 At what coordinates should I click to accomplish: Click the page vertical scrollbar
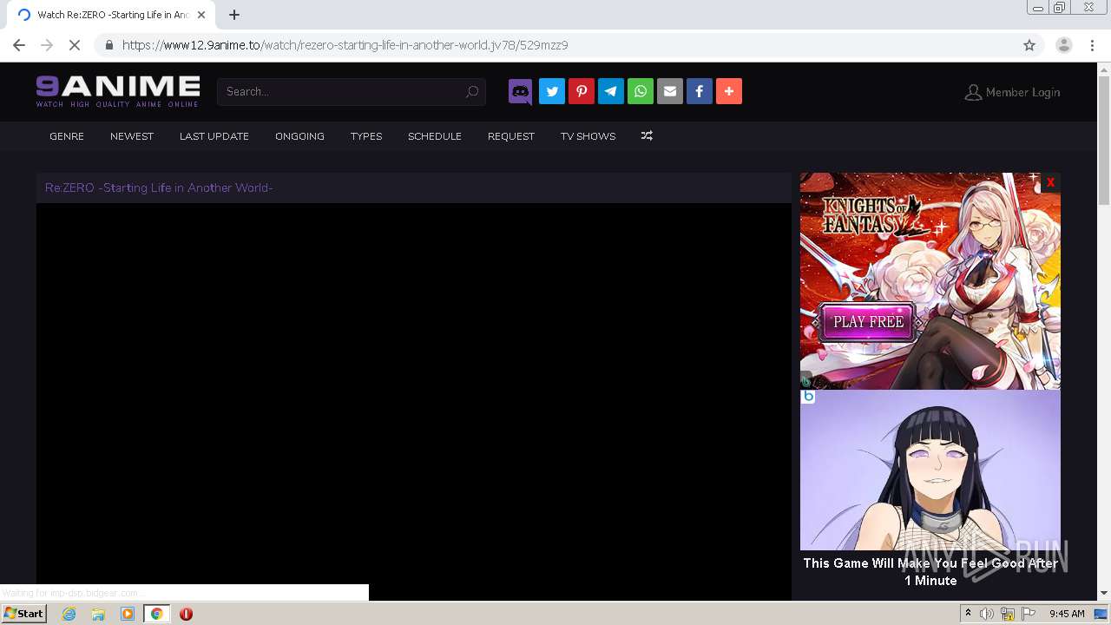pos(1104,139)
